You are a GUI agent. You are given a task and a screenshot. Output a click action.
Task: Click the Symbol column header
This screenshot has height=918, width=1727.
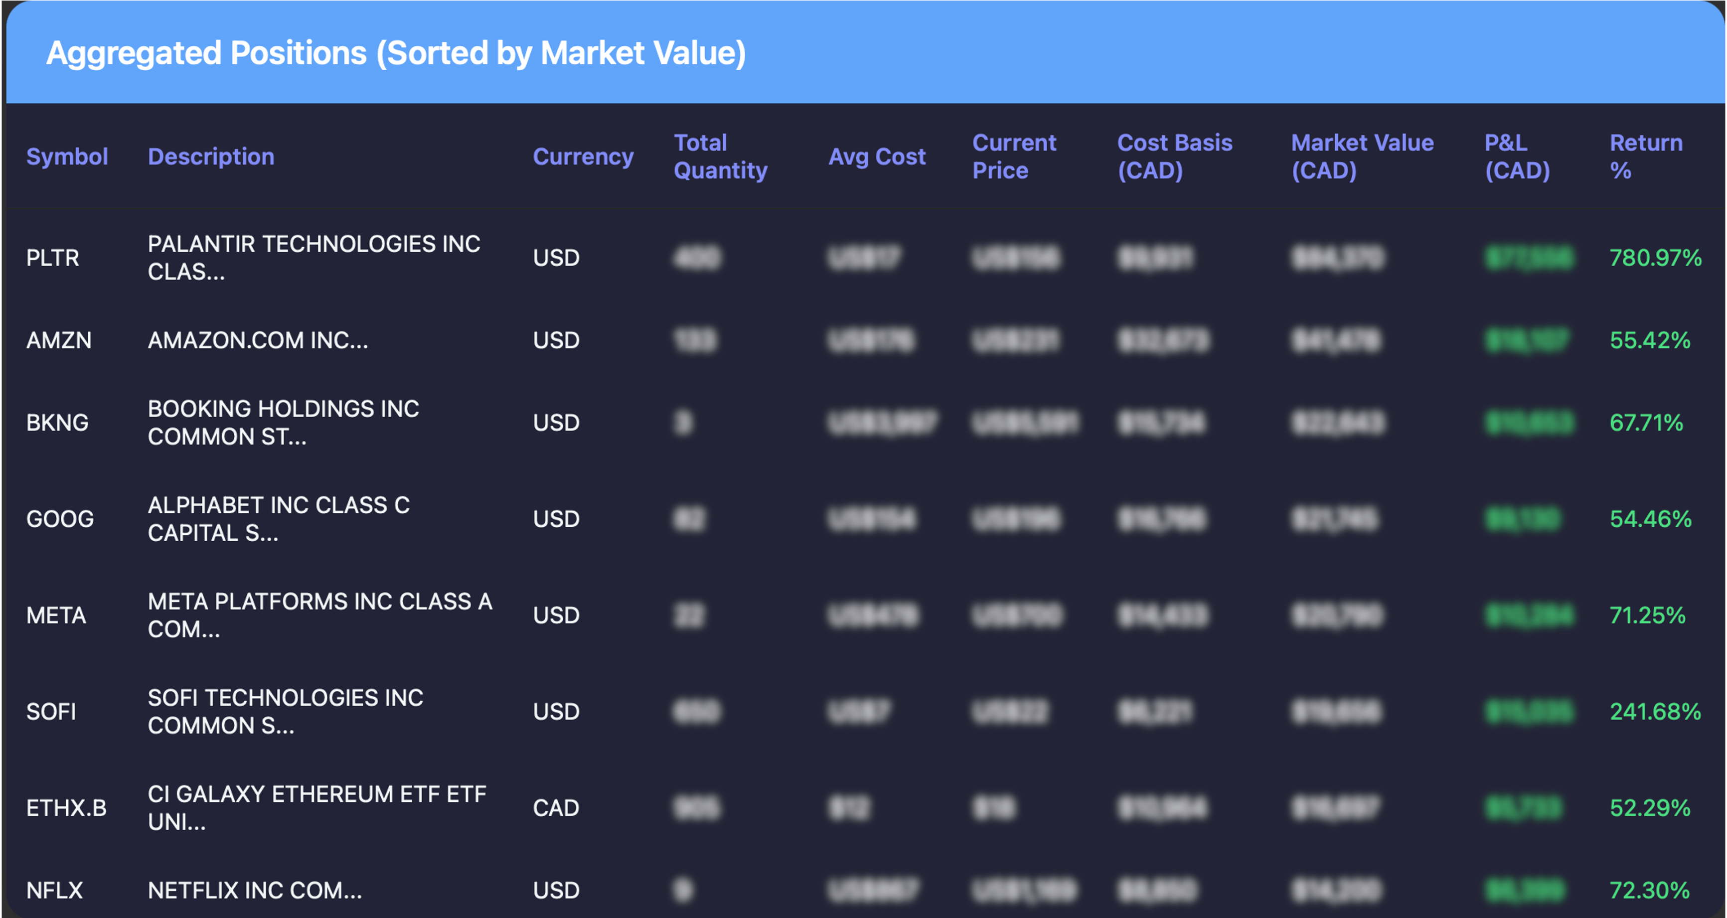[x=66, y=156]
